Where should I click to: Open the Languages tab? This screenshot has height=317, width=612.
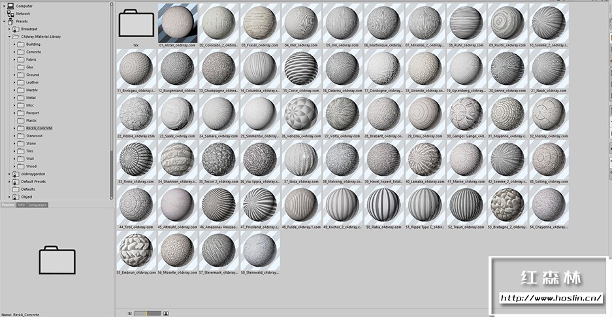(37, 205)
